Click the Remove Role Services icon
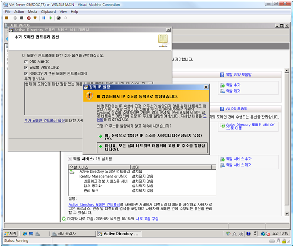This screenshot has width=294, height=247. click(x=222, y=165)
